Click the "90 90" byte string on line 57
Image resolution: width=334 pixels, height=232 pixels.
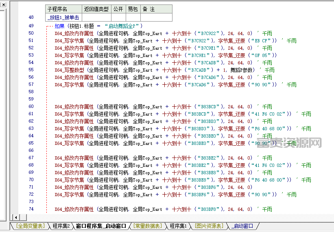click(x=262, y=85)
